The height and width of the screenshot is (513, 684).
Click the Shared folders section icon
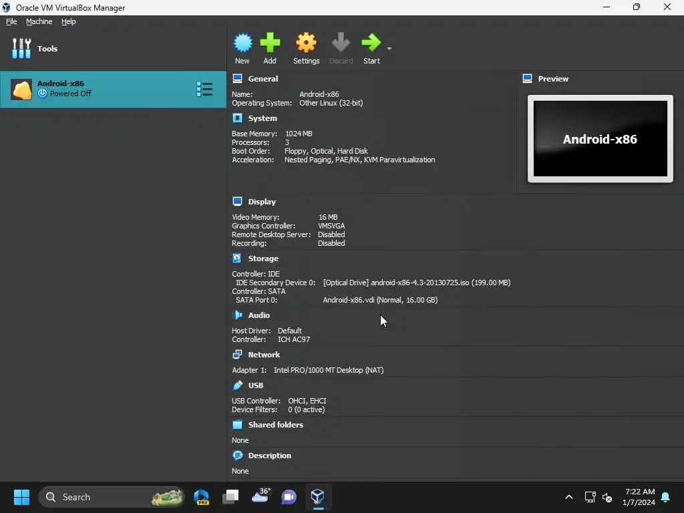(x=237, y=424)
